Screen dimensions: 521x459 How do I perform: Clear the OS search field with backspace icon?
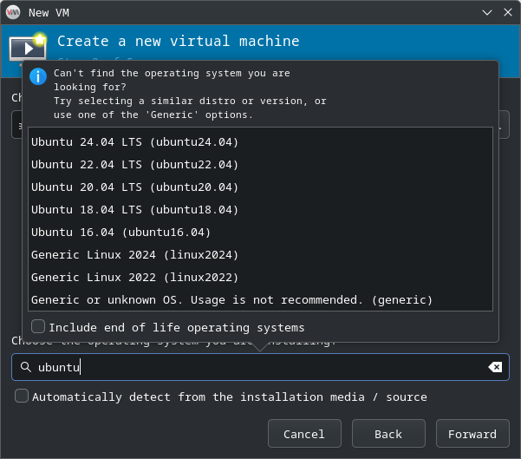point(495,367)
